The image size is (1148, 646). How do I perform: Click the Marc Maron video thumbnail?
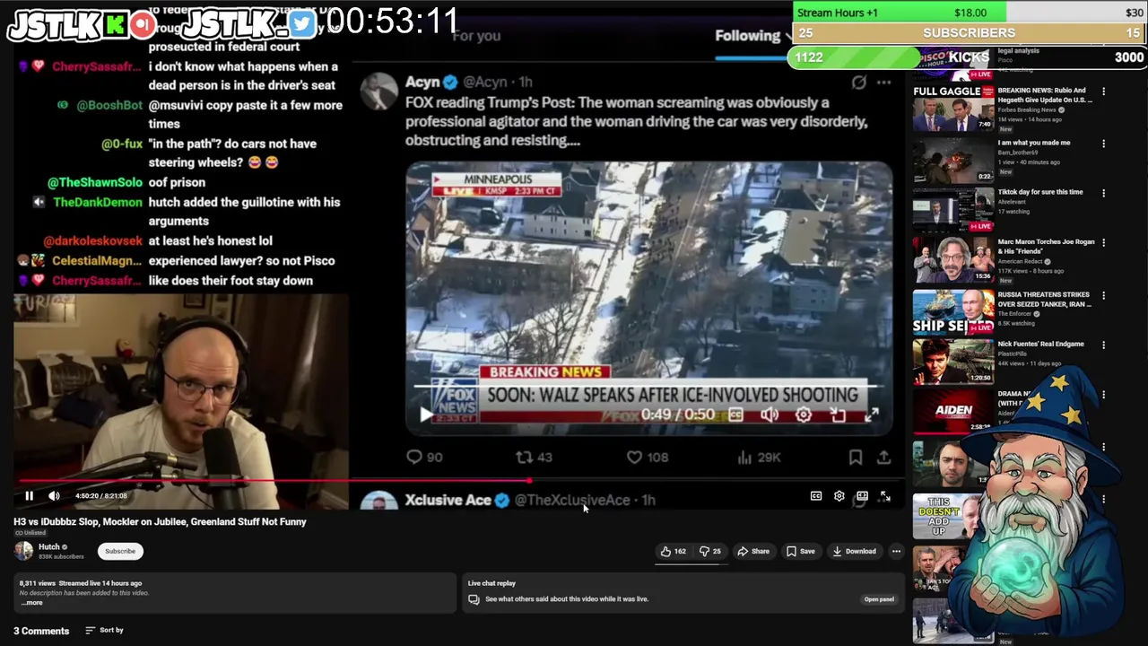pyautogui.click(x=953, y=260)
